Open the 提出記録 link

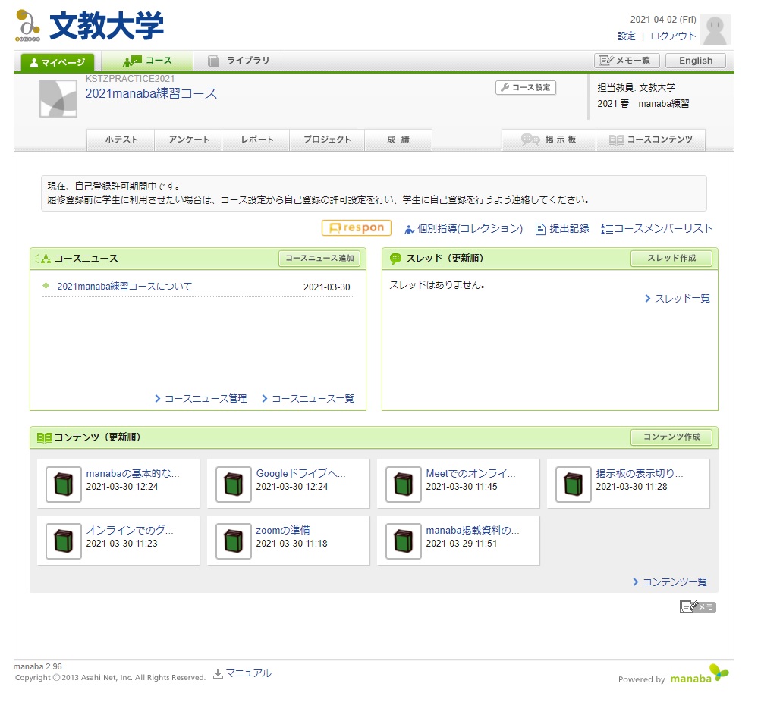(569, 229)
